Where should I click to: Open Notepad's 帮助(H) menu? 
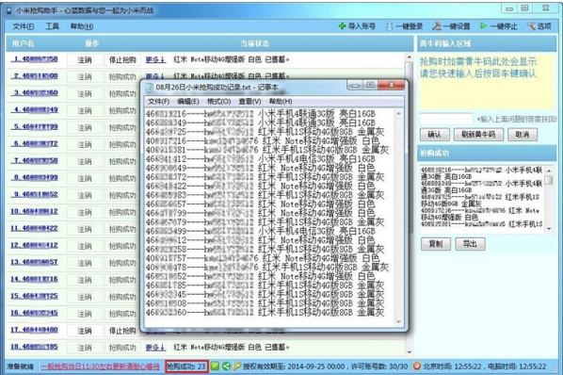[281, 102]
